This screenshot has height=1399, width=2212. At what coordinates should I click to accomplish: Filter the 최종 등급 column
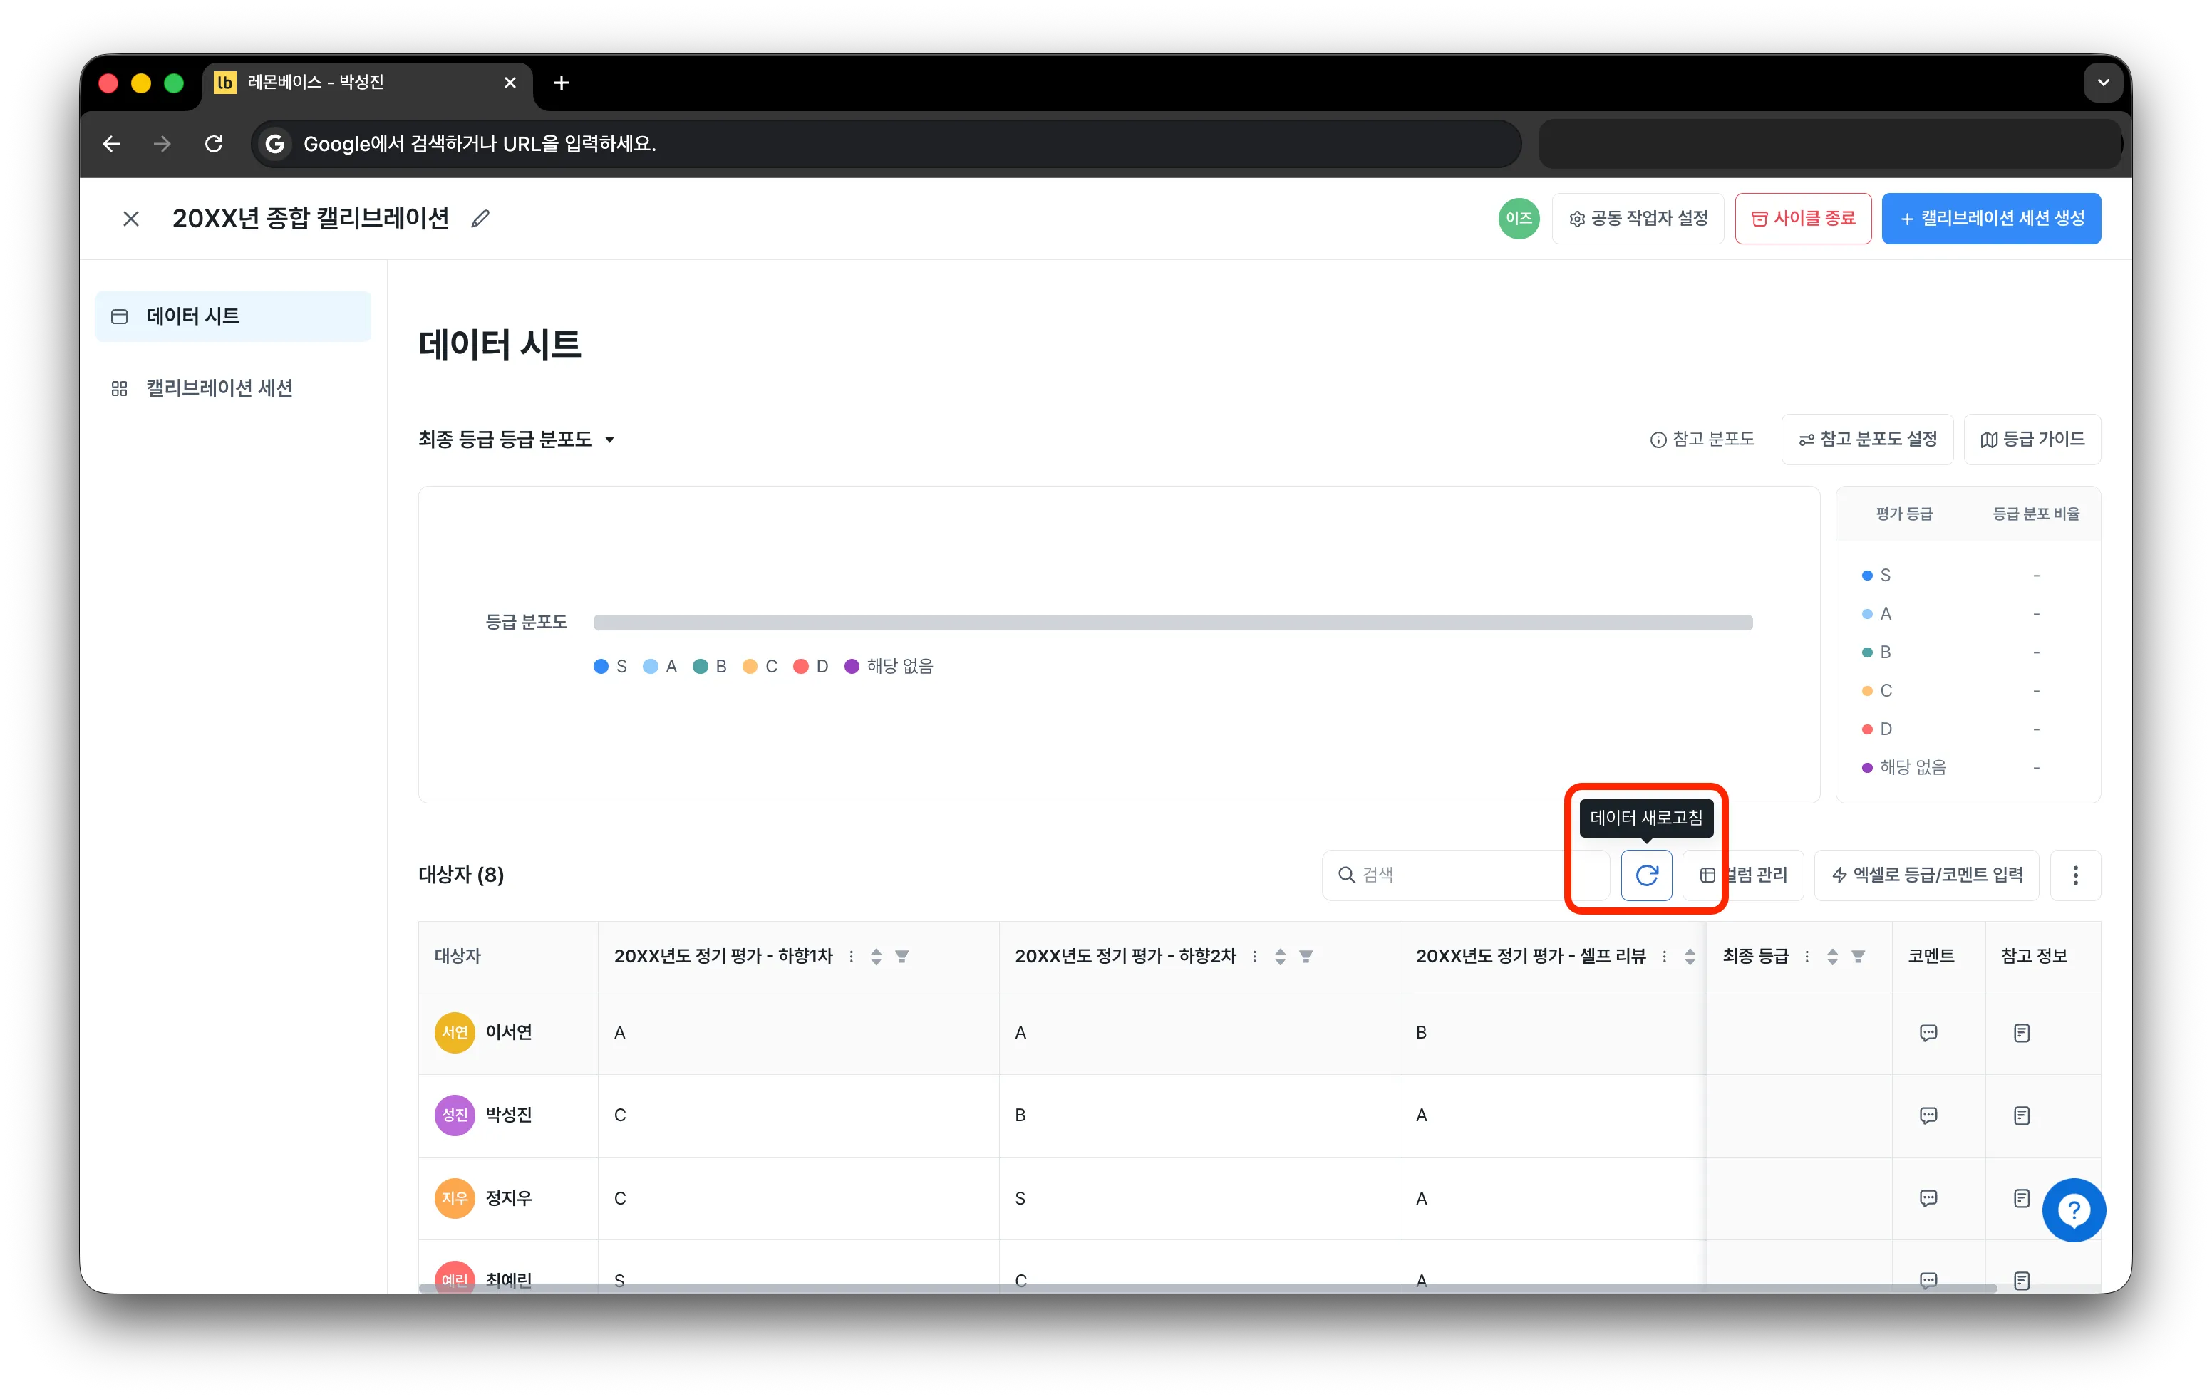coord(1857,957)
